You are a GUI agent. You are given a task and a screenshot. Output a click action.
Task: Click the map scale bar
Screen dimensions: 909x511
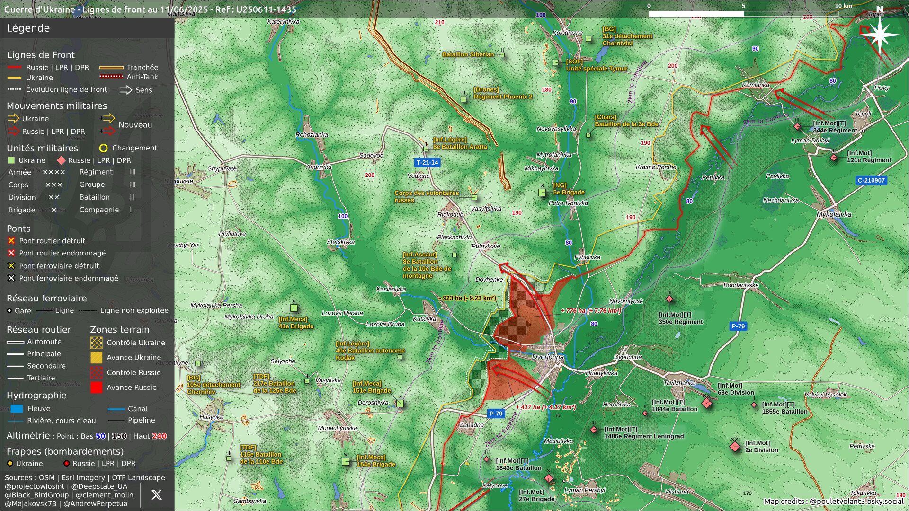tap(743, 14)
